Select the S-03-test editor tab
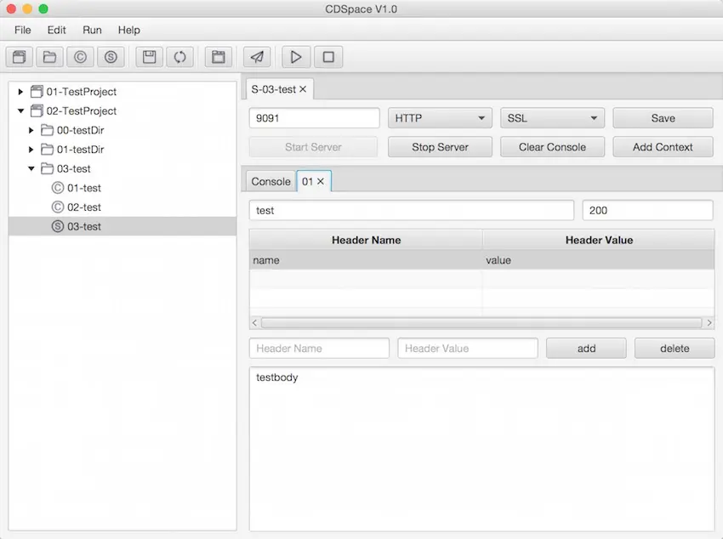The image size is (723, 539). [x=273, y=89]
